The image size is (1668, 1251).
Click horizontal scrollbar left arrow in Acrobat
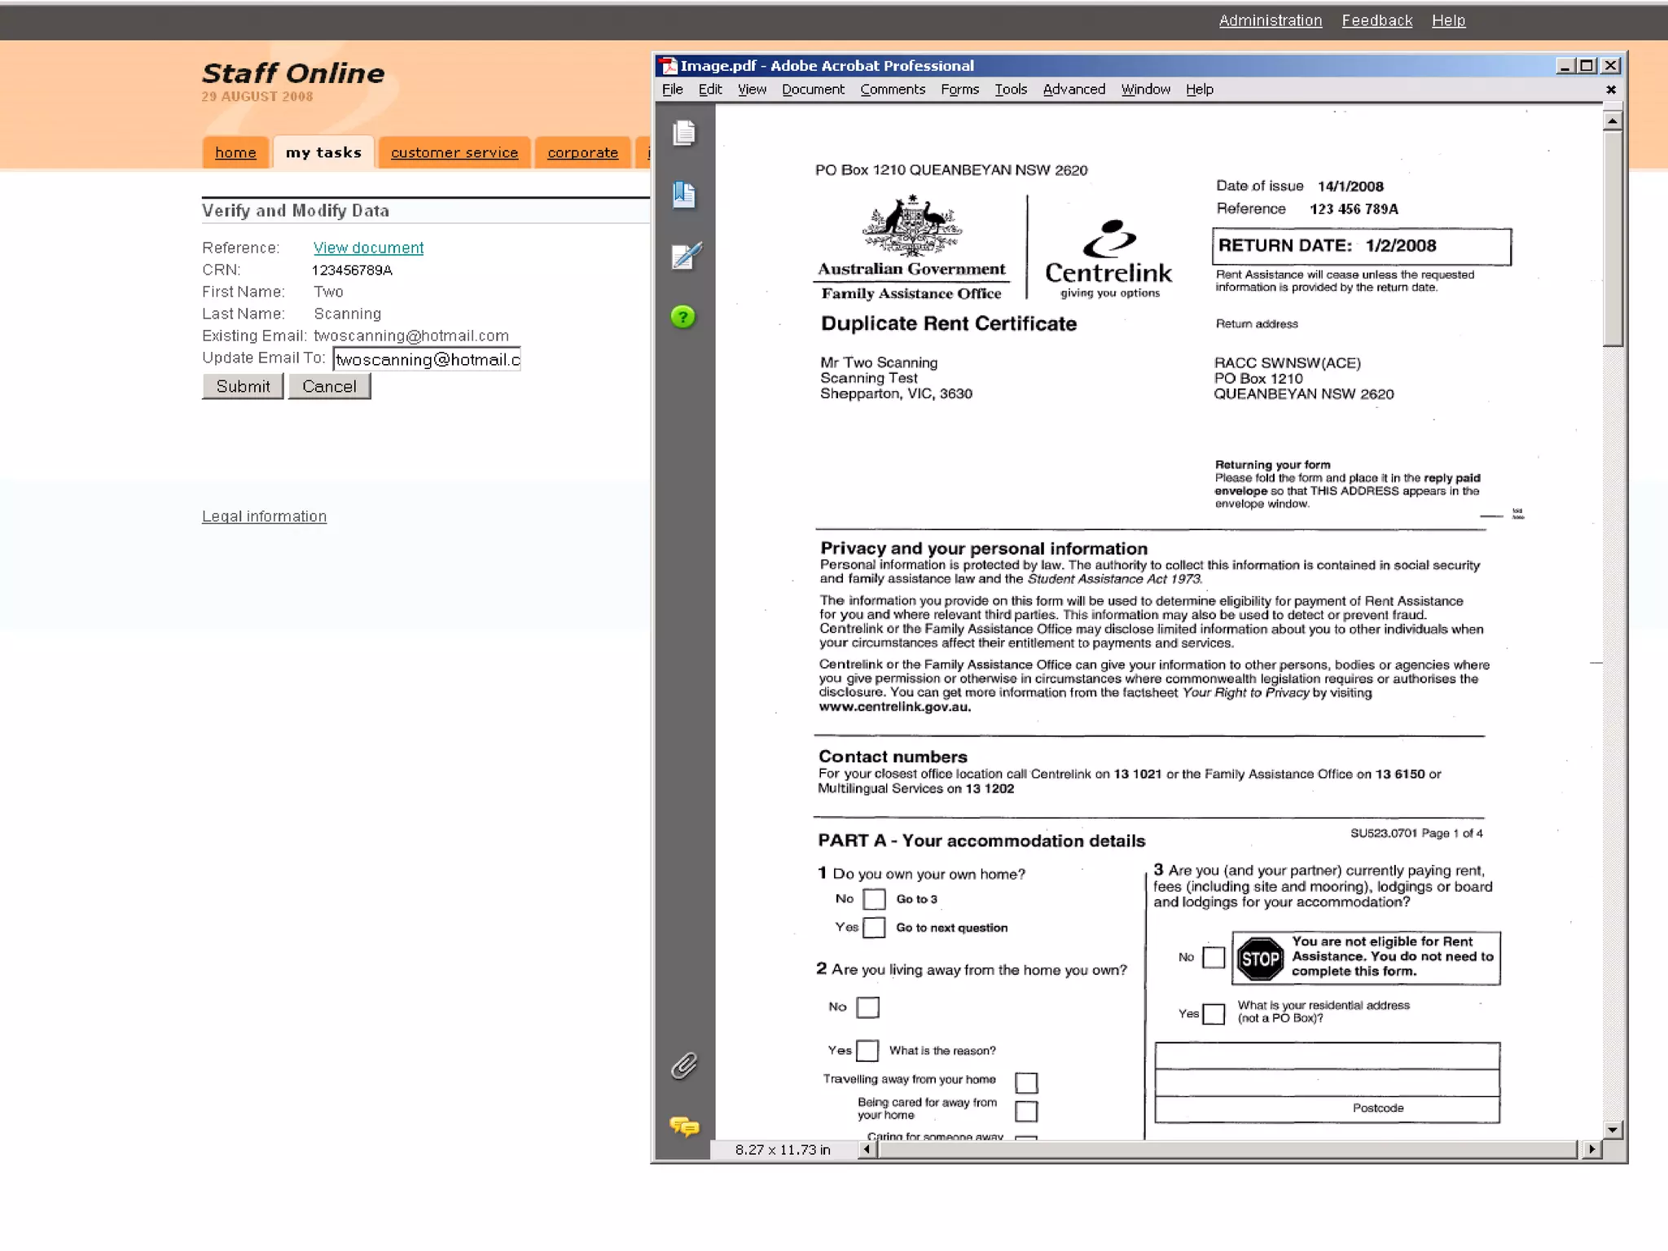tap(867, 1149)
